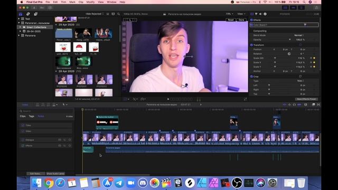The image size is (338, 190).
Task: Toggle the Effects checkbox in inspector
Action: point(251,20)
